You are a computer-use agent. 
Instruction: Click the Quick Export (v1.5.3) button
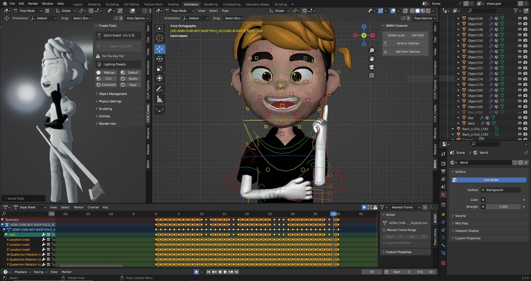click(x=118, y=35)
